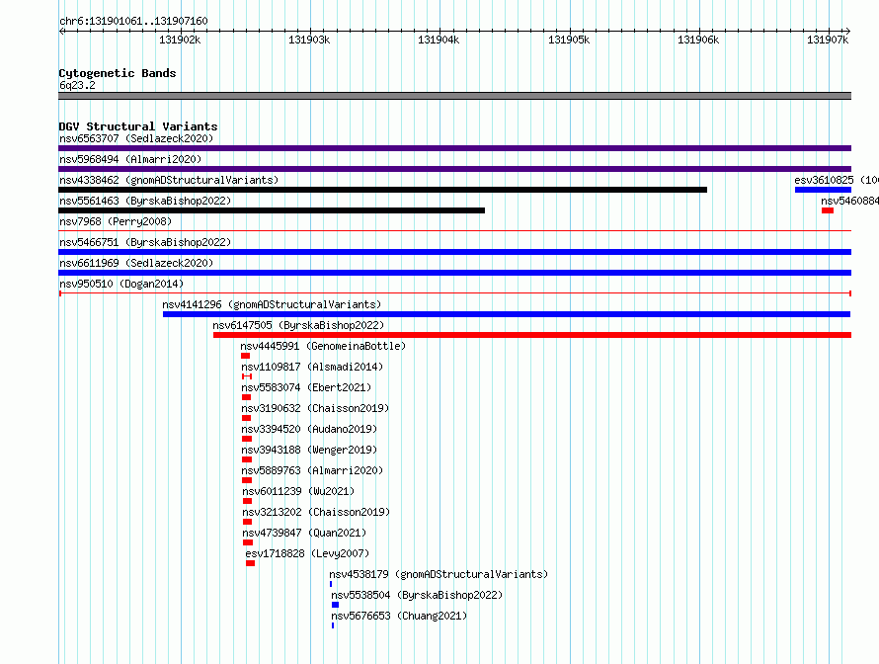Click the ruler's right scroll arrow
Image resolution: width=879 pixels, height=664 pixels.
click(847, 31)
